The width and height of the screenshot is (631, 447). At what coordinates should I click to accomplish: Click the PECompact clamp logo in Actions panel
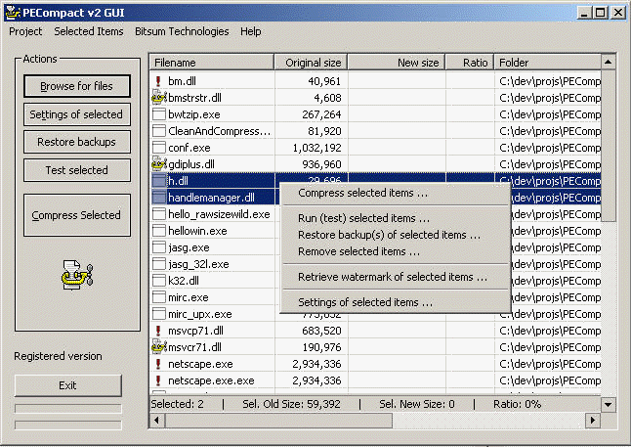pos(77,275)
